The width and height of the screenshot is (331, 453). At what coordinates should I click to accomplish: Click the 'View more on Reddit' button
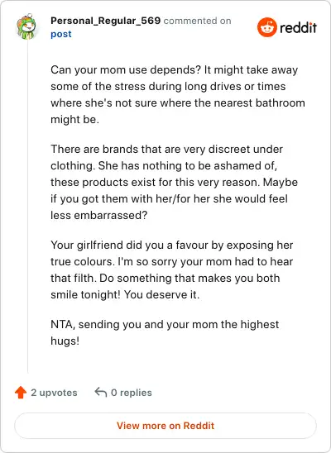(x=165, y=426)
